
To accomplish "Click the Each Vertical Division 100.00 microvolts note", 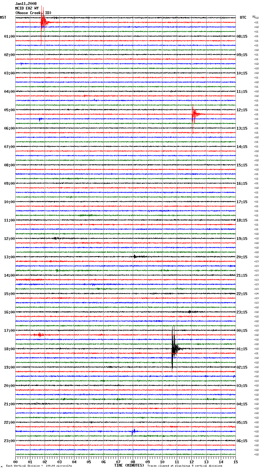I will [39, 466].
